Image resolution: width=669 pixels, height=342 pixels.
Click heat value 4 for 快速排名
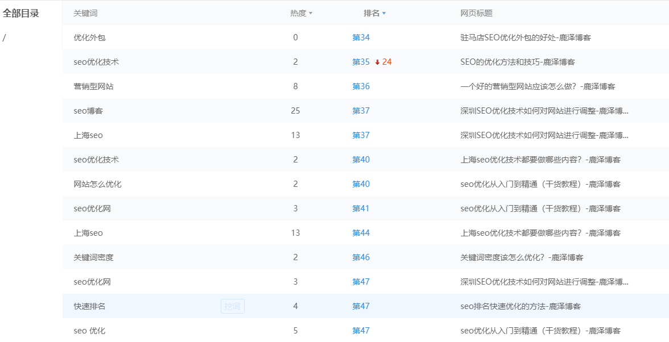[x=296, y=306]
